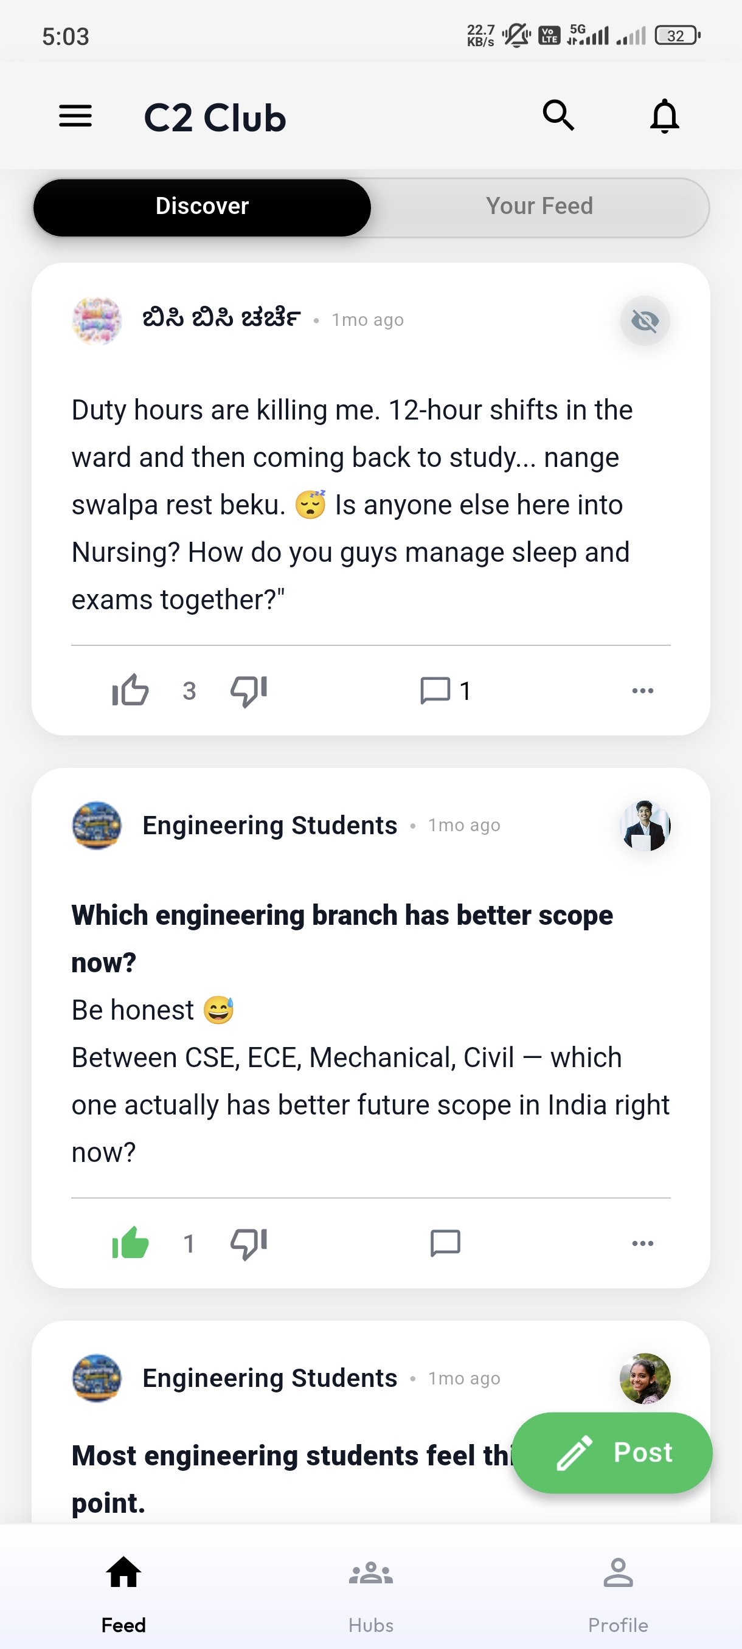Tap the search magnifier icon
The height and width of the screenshot is (1649, 742).
point(558,116)
